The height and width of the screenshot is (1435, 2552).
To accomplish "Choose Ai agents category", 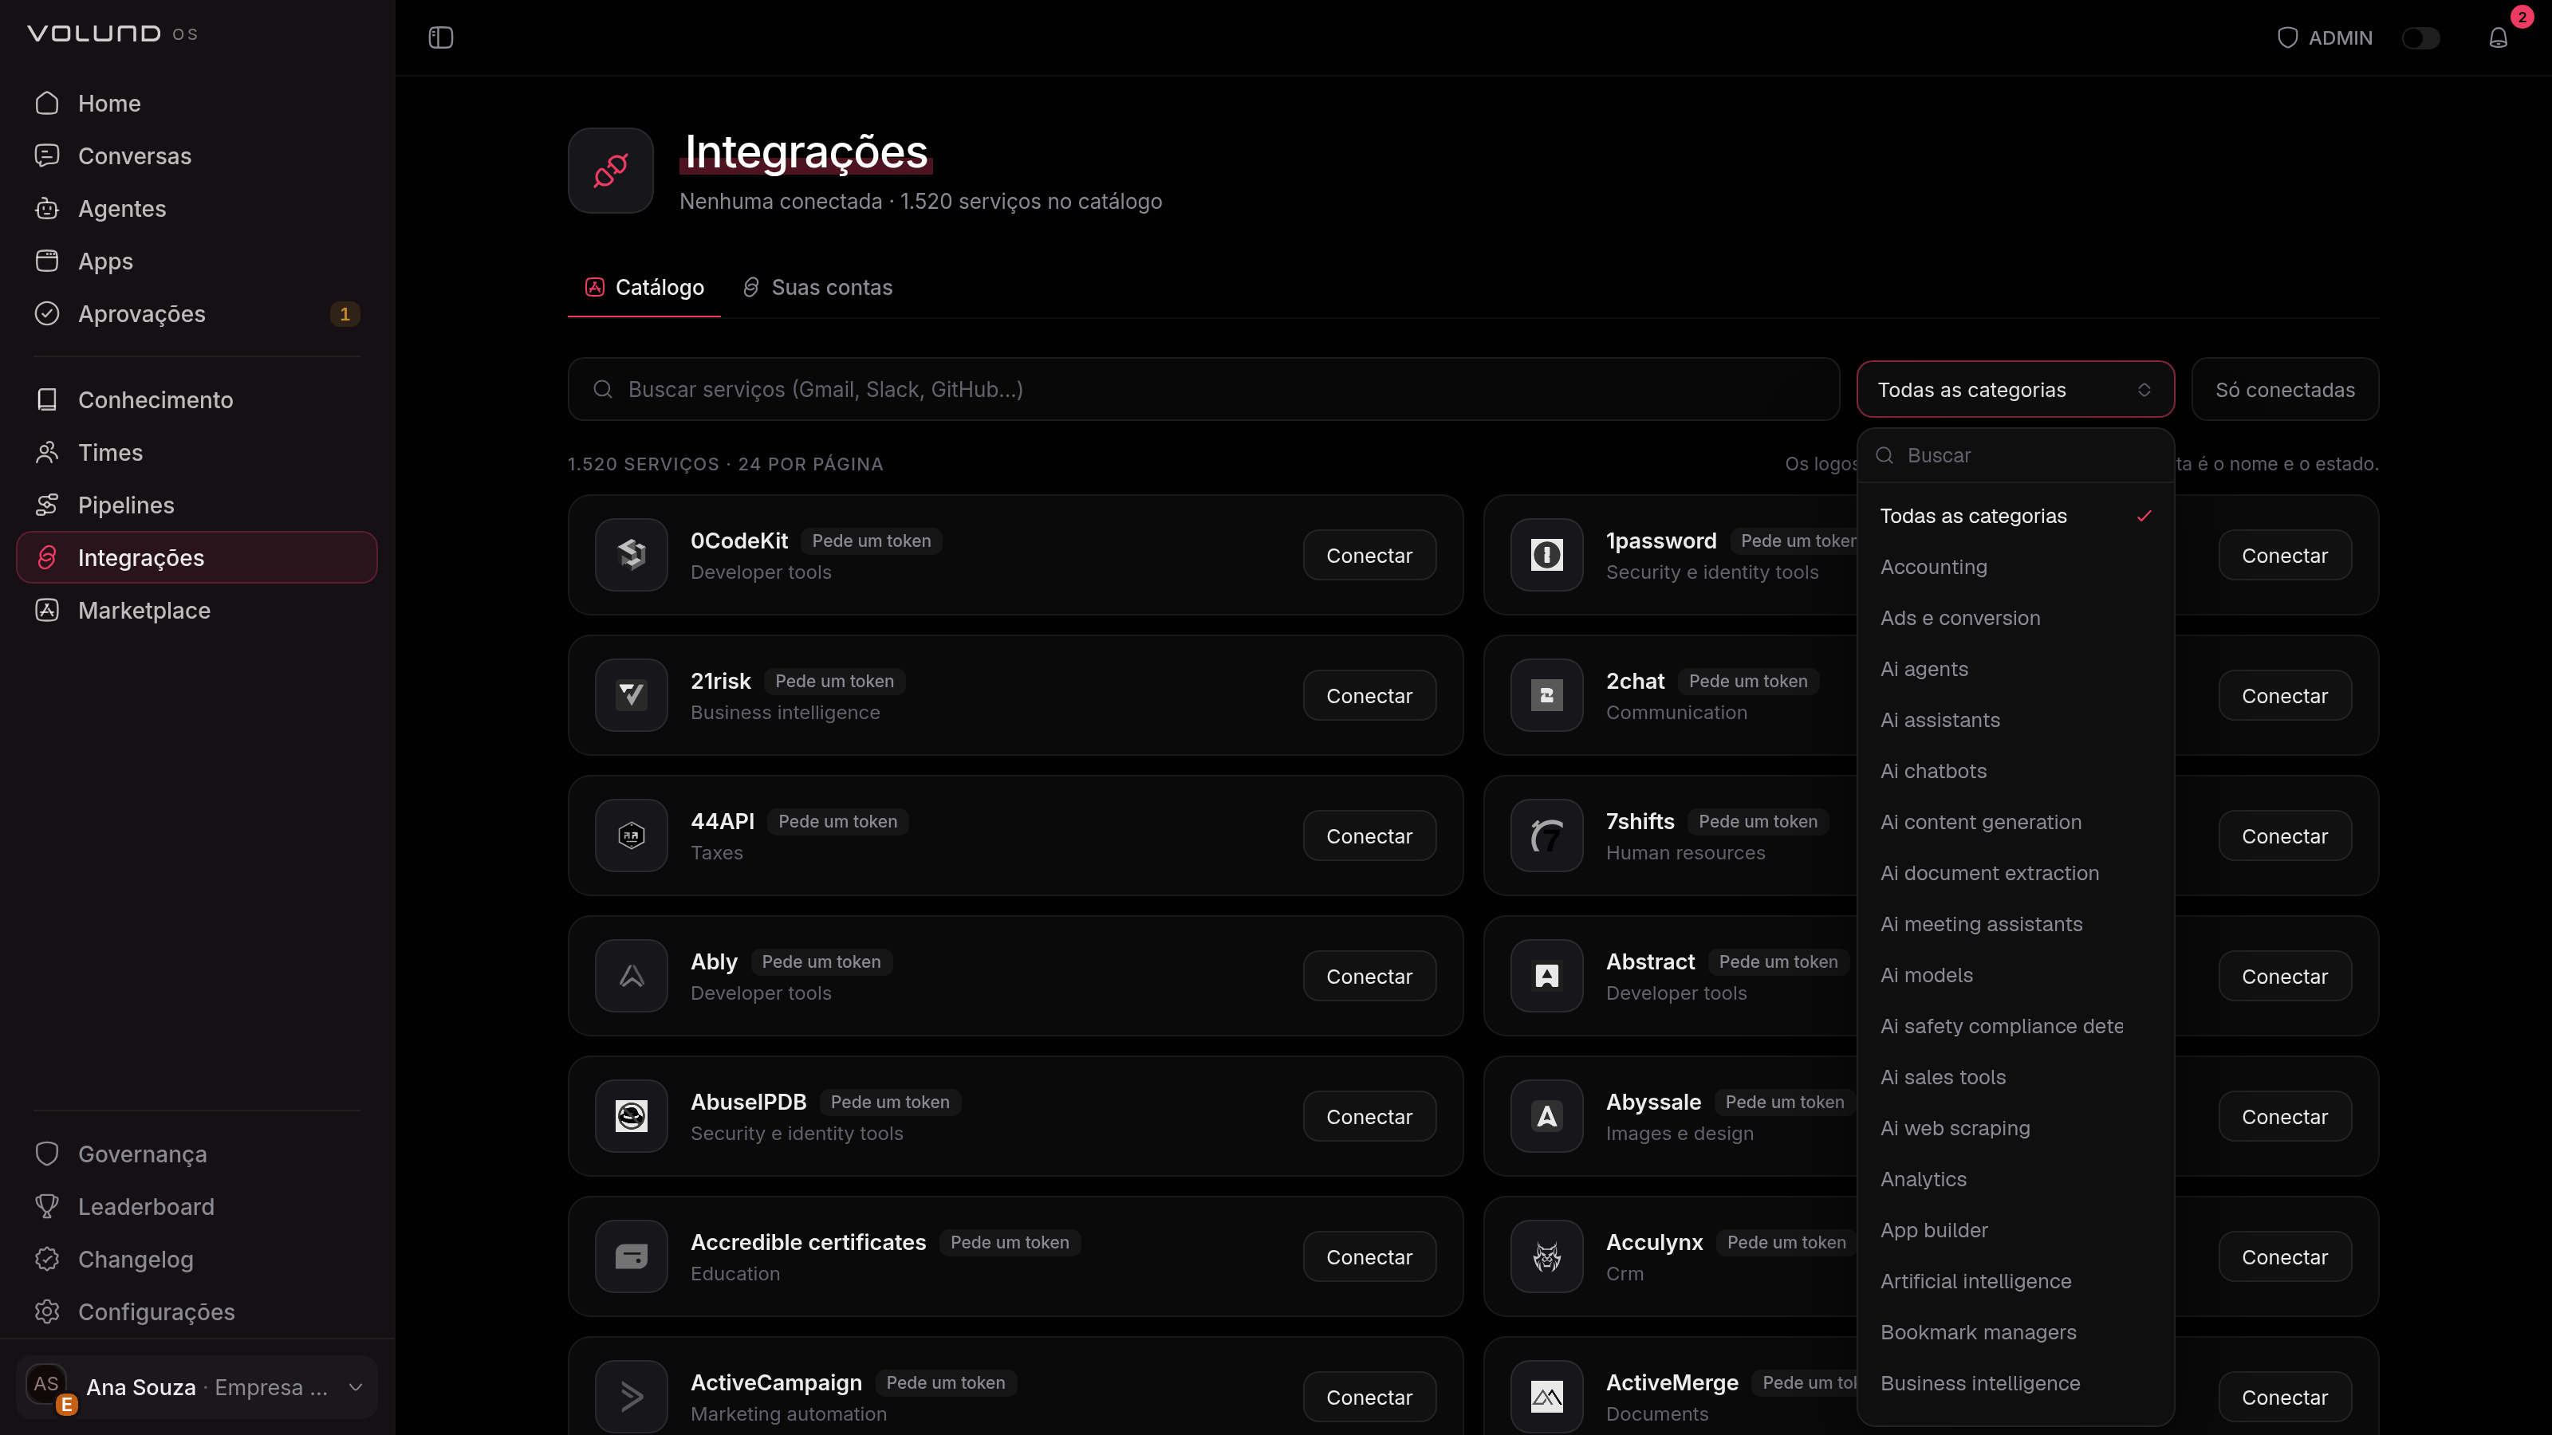I will [2015, 669].
